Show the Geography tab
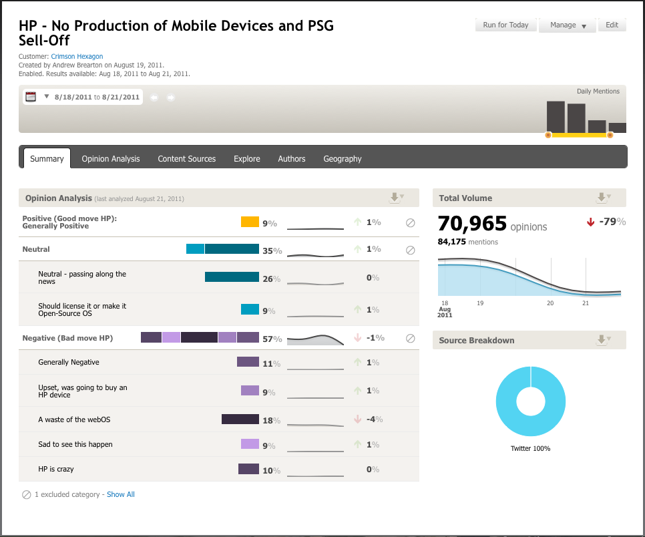645x537 pixels. [x=343, y=158]
